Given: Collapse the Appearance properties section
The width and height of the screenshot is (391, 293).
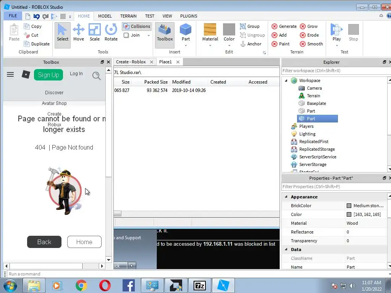Looking at the screenshot, I should [286, 196].
